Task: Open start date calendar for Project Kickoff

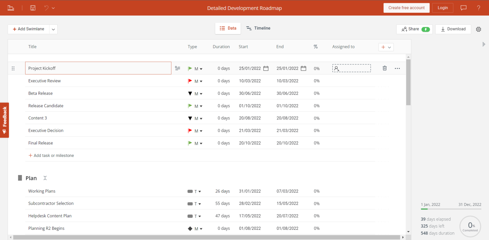Action: (x=266, y=68)
